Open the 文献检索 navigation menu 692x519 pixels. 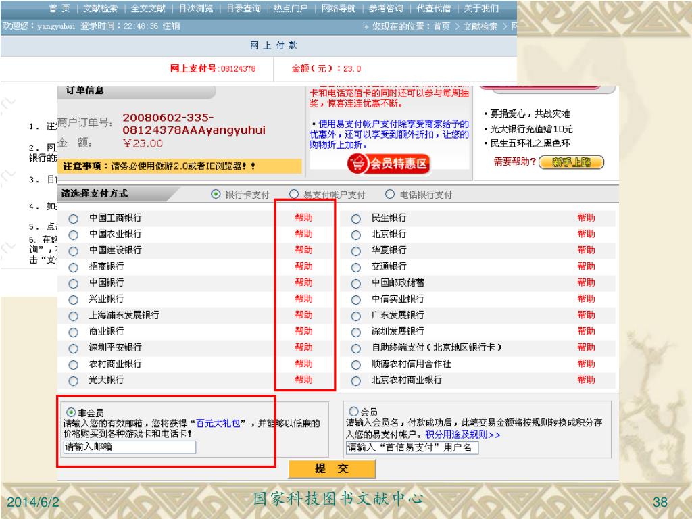101,8
